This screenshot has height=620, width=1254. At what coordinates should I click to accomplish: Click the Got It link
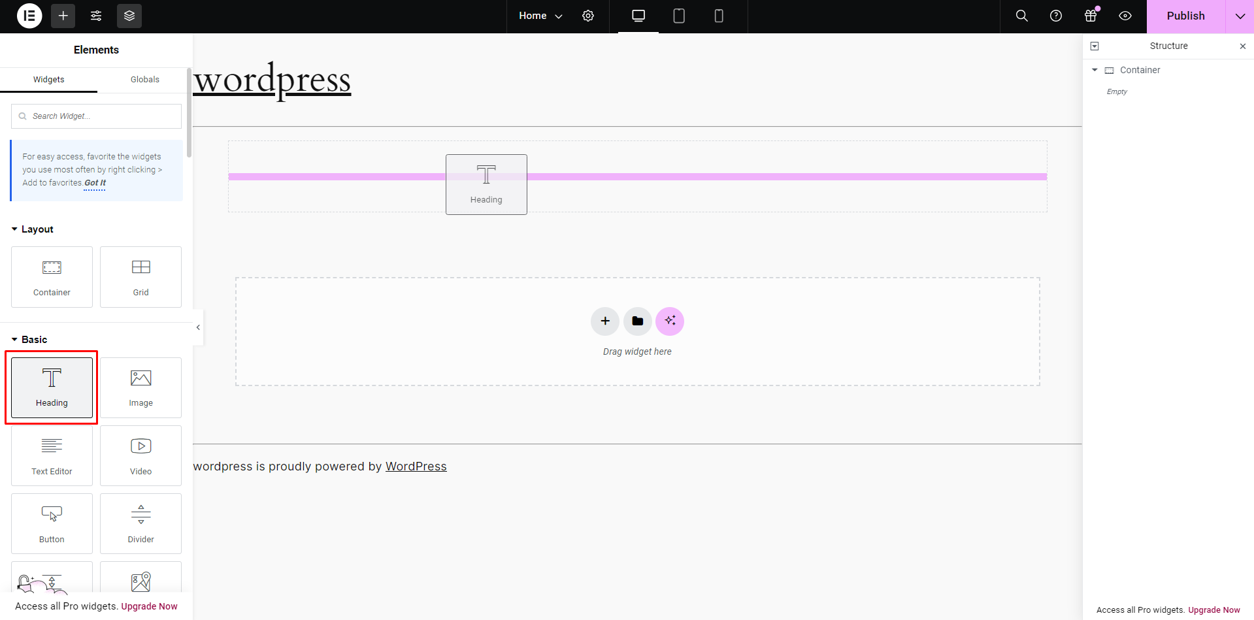[95, 183]
